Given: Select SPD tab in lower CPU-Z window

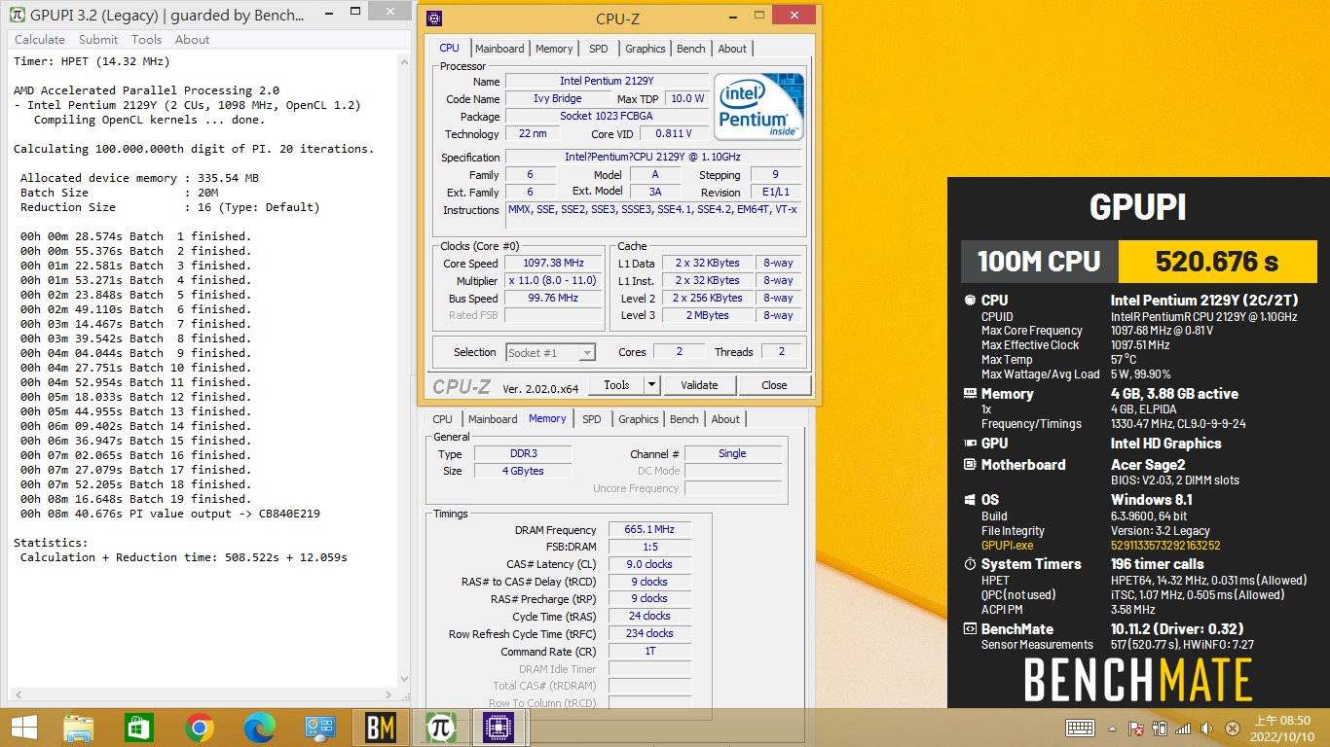Looking at the screenshot, I should (x=592, y=419).
